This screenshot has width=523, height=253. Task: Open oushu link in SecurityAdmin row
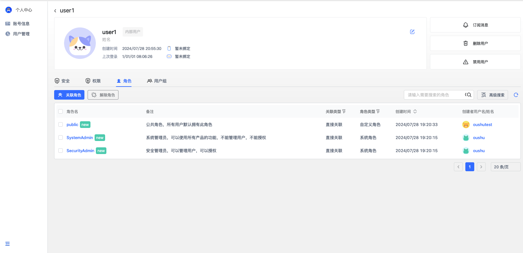[x=479, y=151]
